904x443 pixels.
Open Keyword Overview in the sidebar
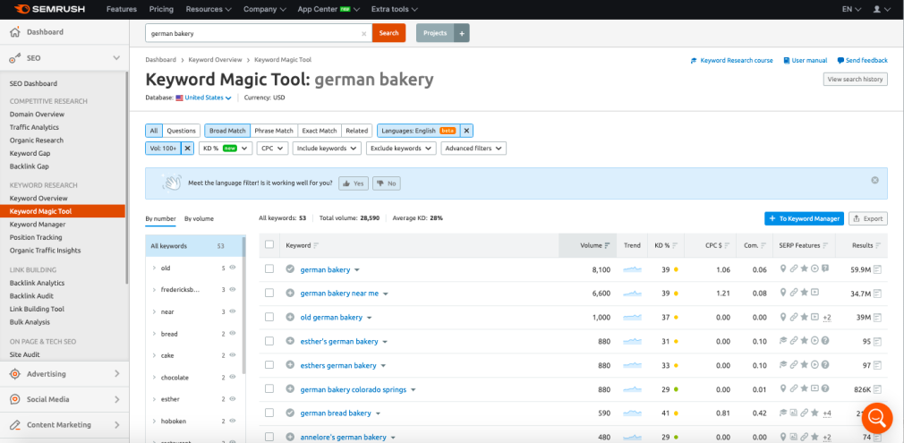click(x=38, y=198)
